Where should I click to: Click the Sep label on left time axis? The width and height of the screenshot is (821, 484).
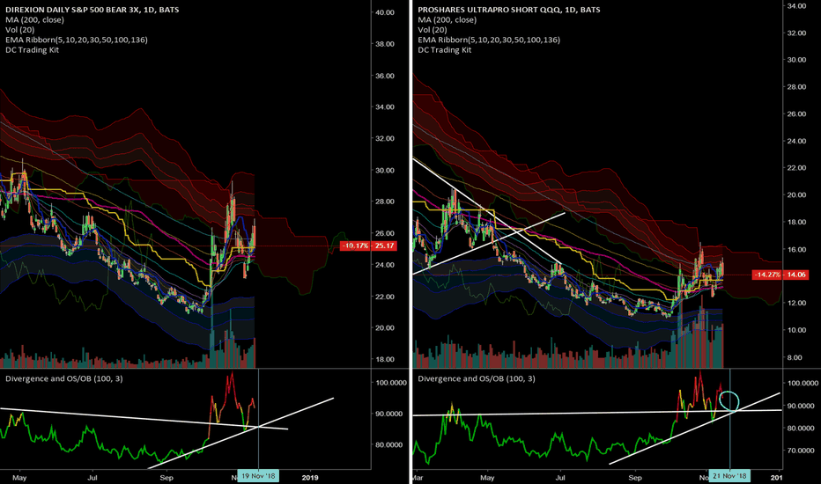tap(166, 477)
